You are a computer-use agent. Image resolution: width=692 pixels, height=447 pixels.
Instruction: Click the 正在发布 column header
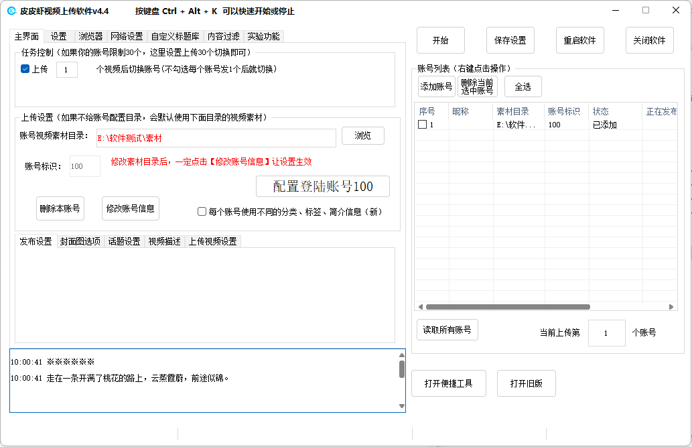point(661,111)
